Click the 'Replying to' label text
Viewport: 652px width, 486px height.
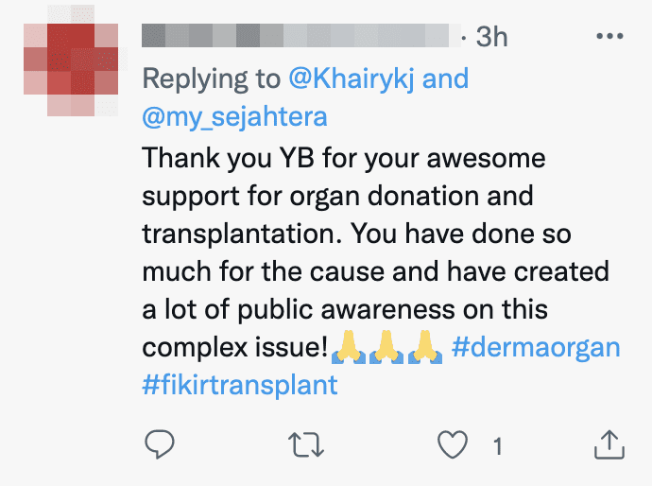(212, 79)
